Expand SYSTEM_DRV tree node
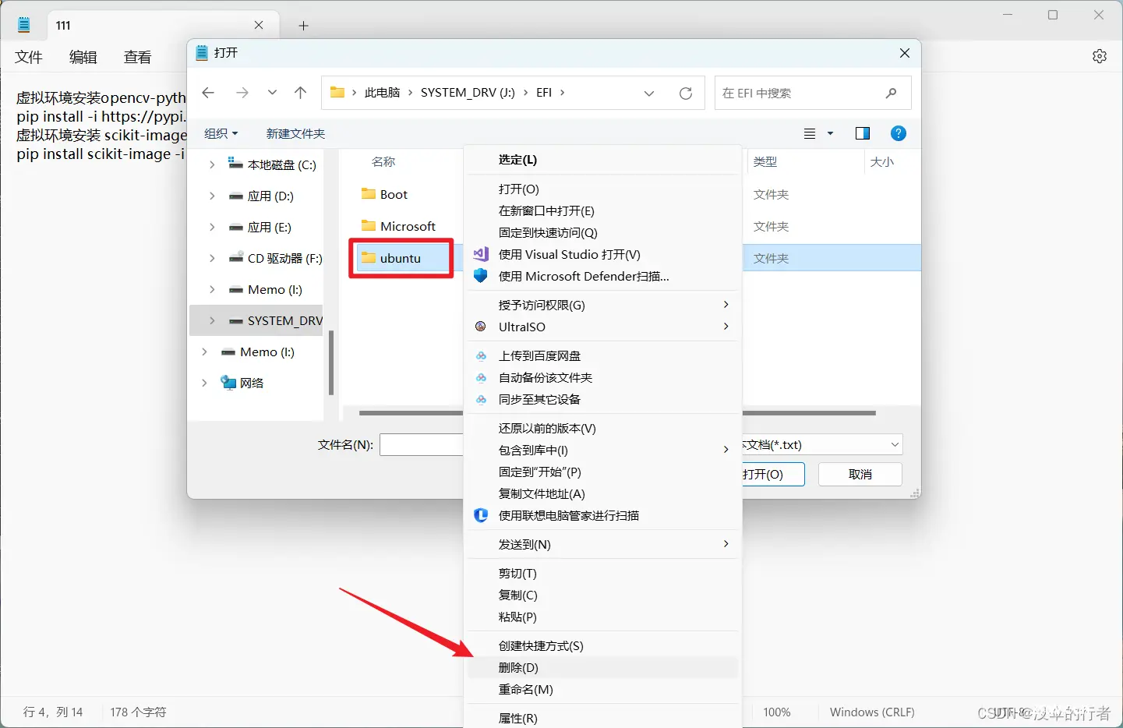This screenshot has width=1123, height=728. 212,320
